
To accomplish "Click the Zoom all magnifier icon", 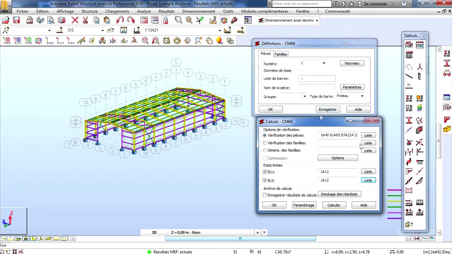I will [x=189, y=20].
